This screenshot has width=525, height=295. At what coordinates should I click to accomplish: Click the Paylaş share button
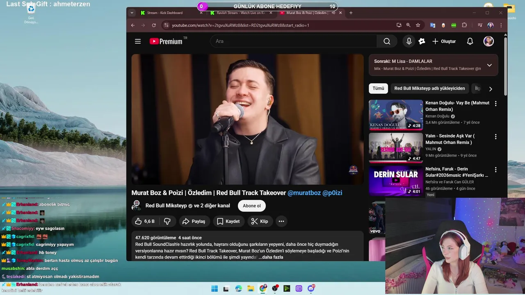coord(194,221)
